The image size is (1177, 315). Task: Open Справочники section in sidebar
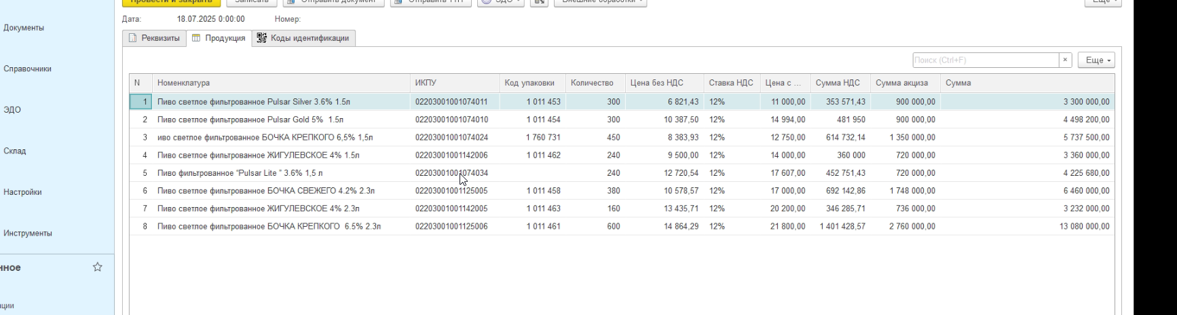point(27,69)
